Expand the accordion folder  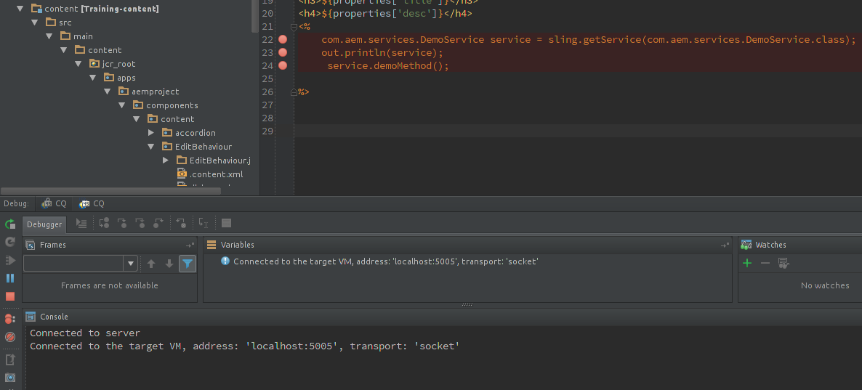point(151,133)
